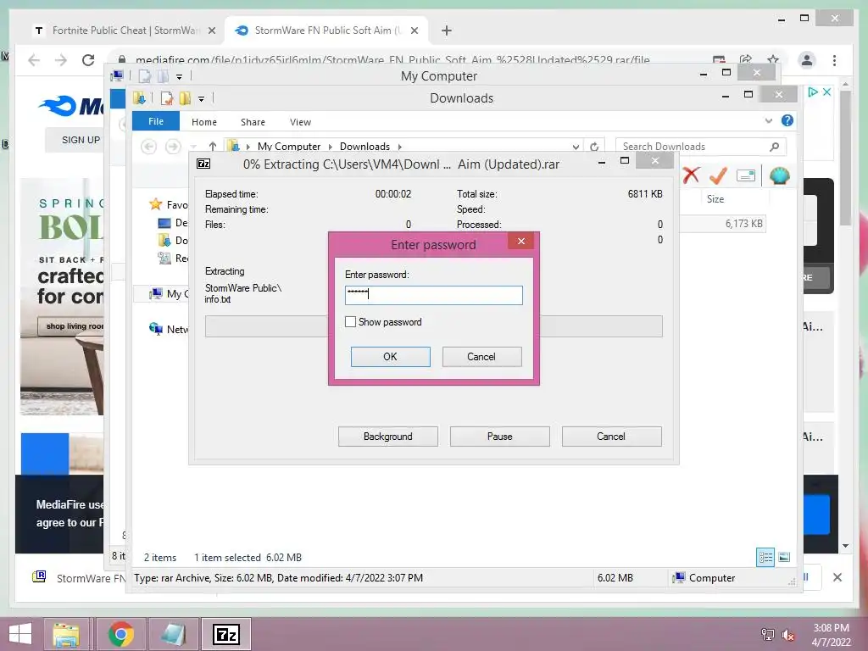This screenshot has width=868, height=651.
Task: Click the rename icon in toolbar
Action: (746, 176)
